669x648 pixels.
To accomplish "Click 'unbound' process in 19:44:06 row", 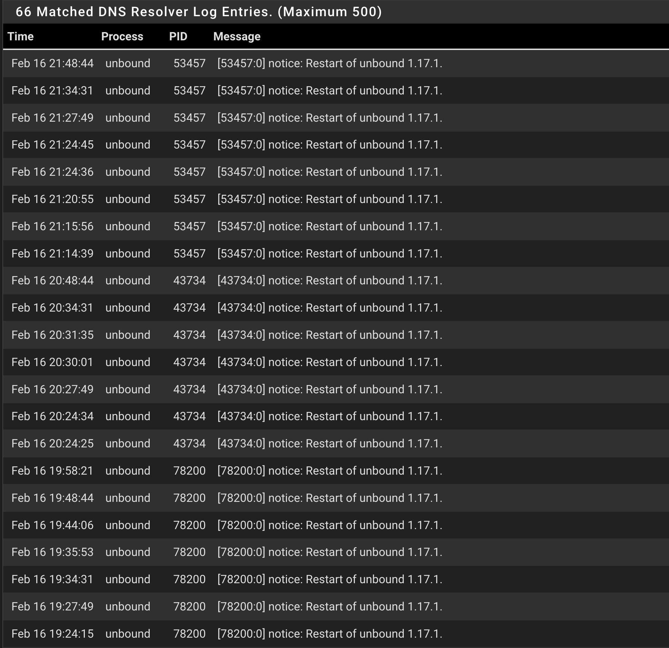I will [128, 525].
